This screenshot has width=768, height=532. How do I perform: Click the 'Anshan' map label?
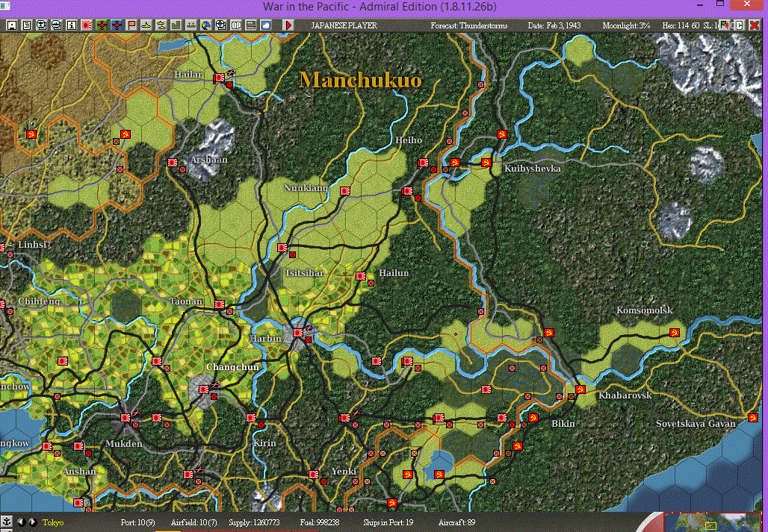(79, 472)
